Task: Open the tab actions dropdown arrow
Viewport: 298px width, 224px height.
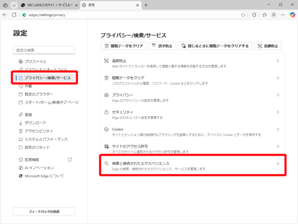Action: [14, 5]
